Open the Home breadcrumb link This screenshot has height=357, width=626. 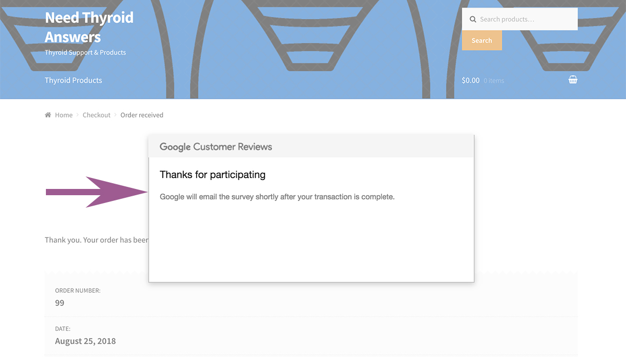click(64, 115)
